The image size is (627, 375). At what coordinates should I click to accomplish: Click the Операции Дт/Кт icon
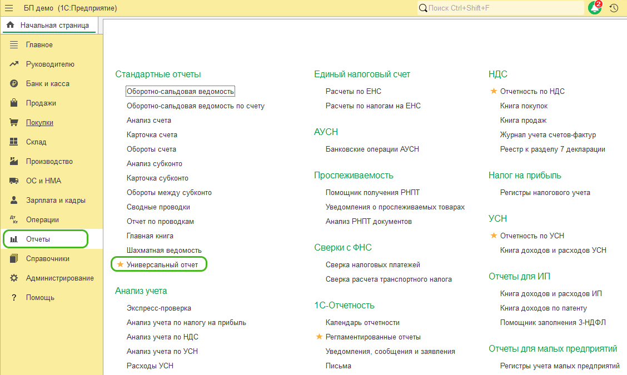coord(14,219)
